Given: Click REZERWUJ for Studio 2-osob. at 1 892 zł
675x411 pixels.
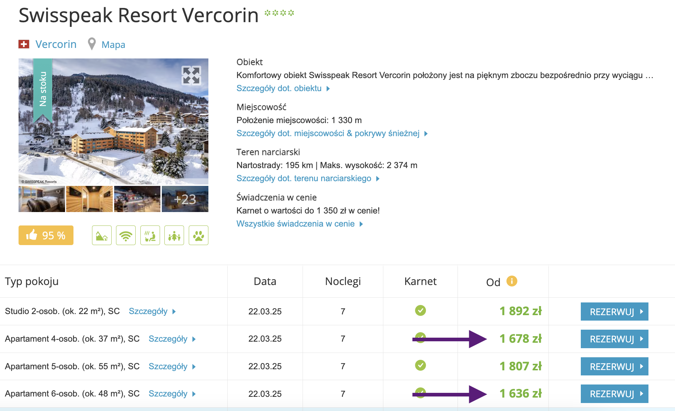Looking at the screenshot, I should 615,312.
